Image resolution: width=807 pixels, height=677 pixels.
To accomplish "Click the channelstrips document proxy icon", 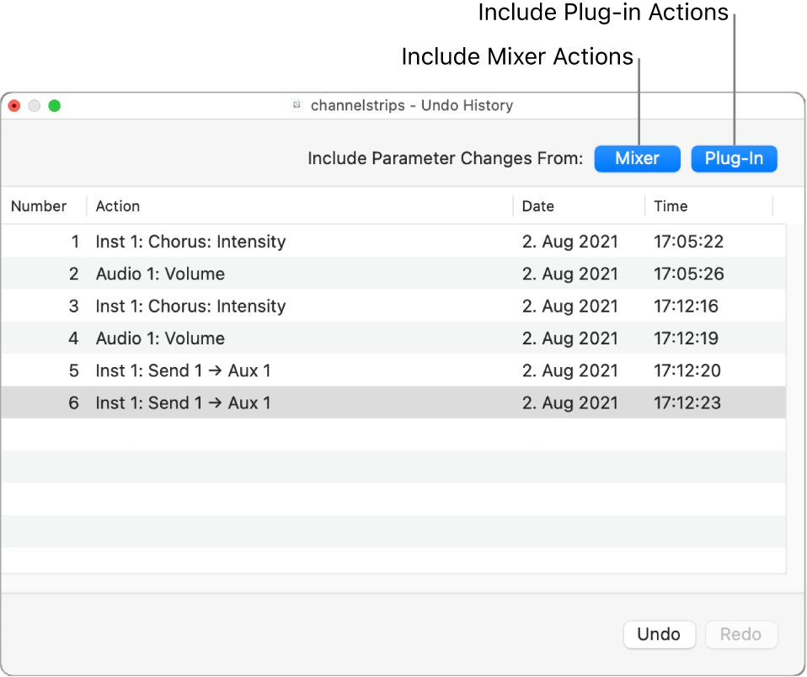I will point(297,105).
